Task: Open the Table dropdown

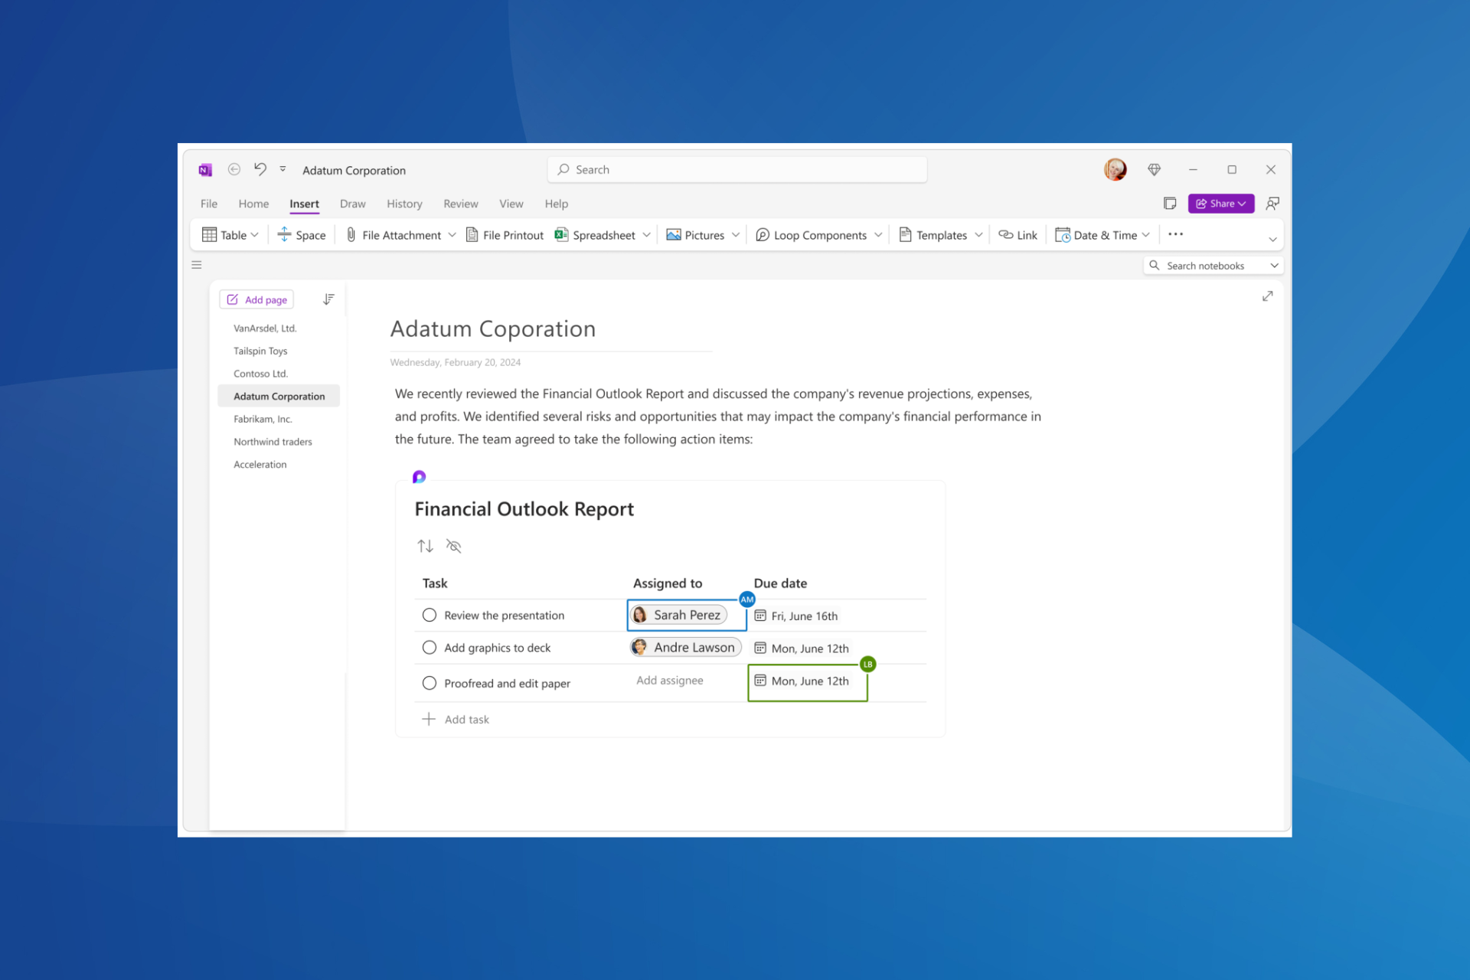Action: (254, 235)
